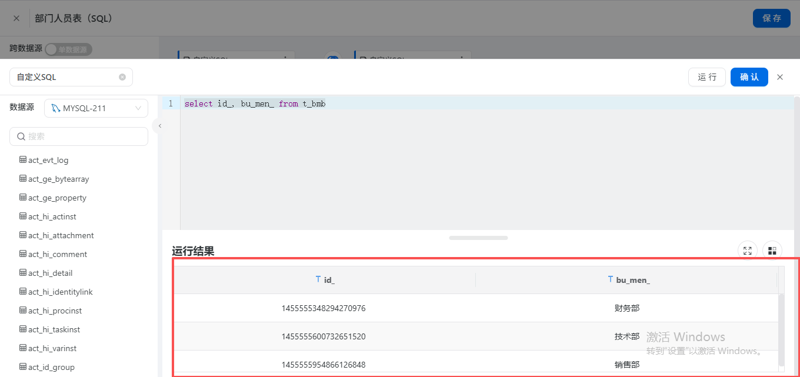Click the table 搜索 search box
800x377 pixels.
(x=79, y=136)
